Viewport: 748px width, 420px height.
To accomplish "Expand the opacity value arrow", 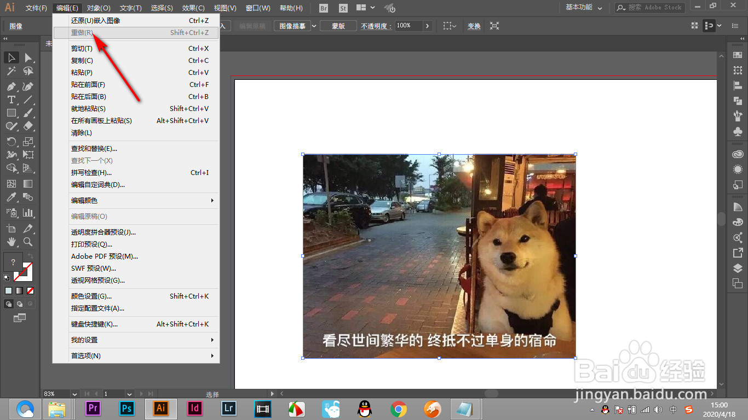I will [428, 26].
